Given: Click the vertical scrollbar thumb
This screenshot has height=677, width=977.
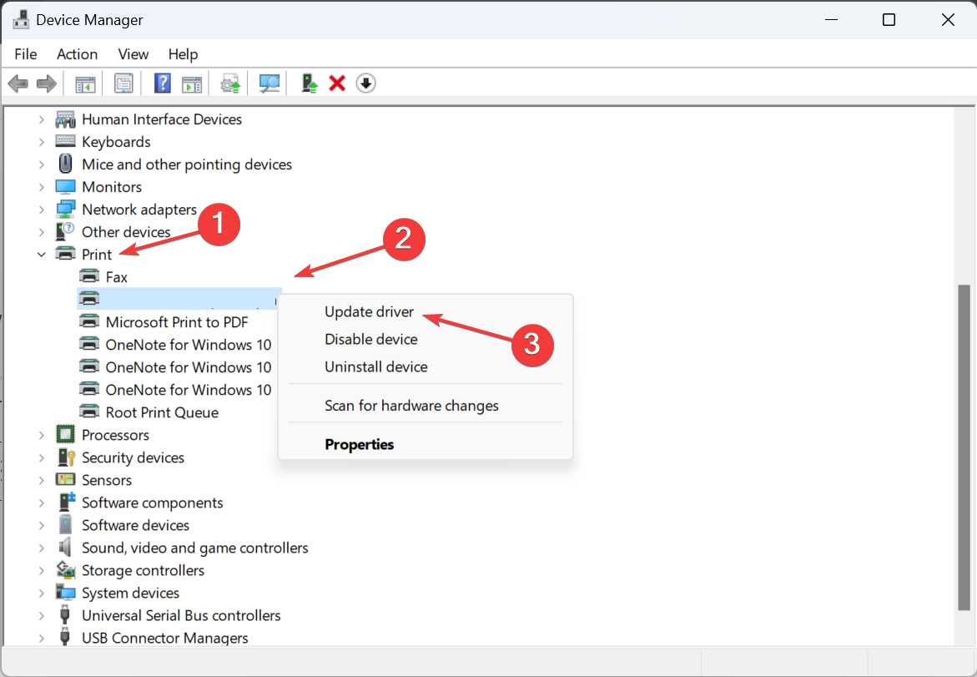Looking at the screenshot, I should tap(964, 447).
